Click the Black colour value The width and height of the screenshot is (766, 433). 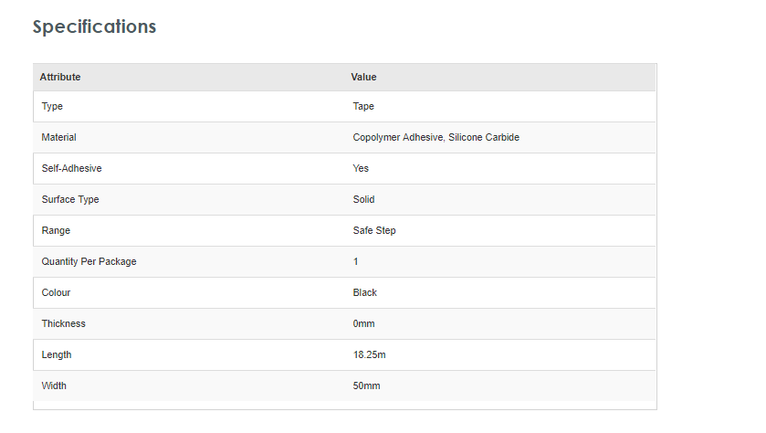364,292
